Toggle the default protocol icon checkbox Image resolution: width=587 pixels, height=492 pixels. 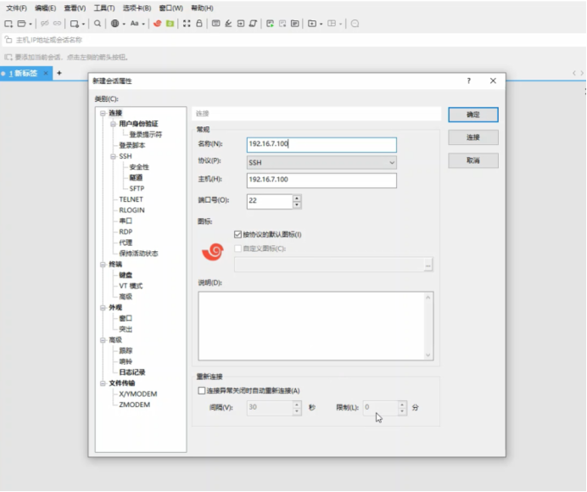click(238, 234)
